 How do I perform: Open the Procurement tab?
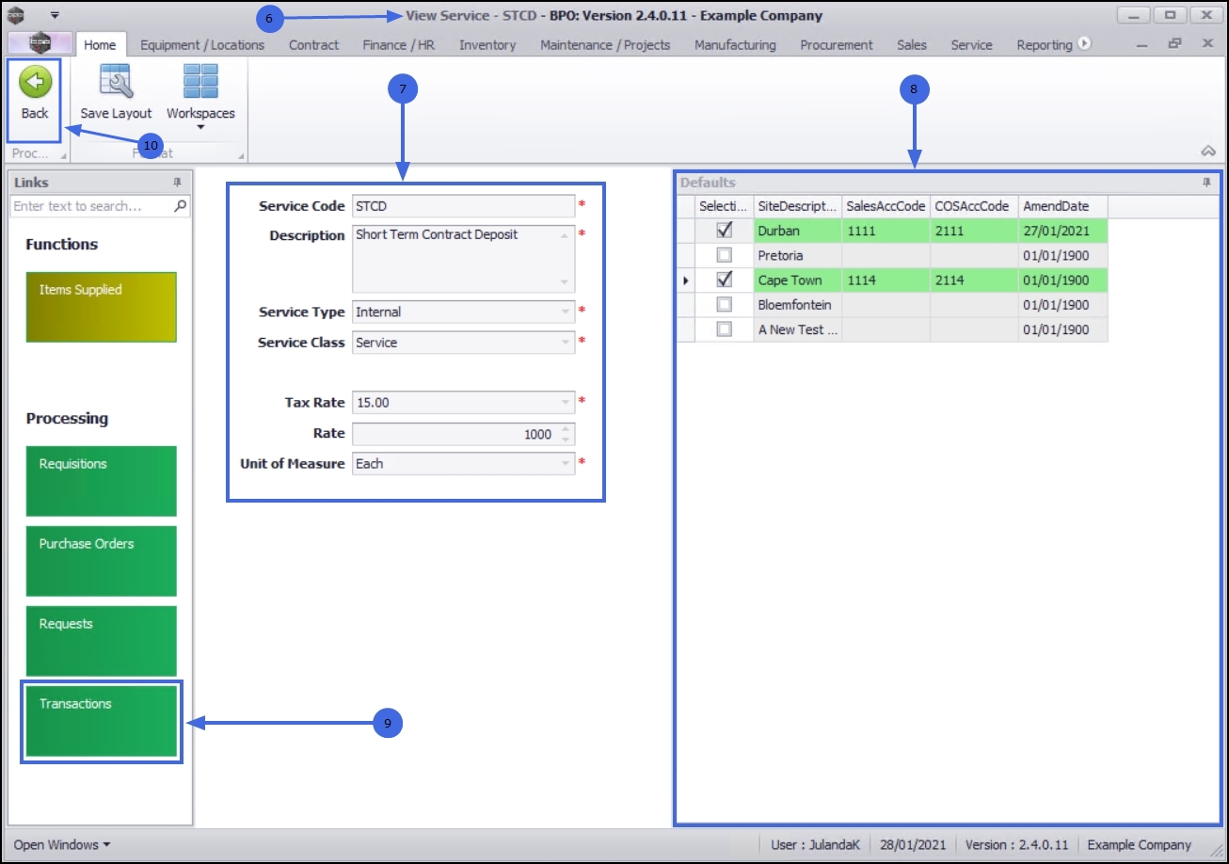(837, 44)
